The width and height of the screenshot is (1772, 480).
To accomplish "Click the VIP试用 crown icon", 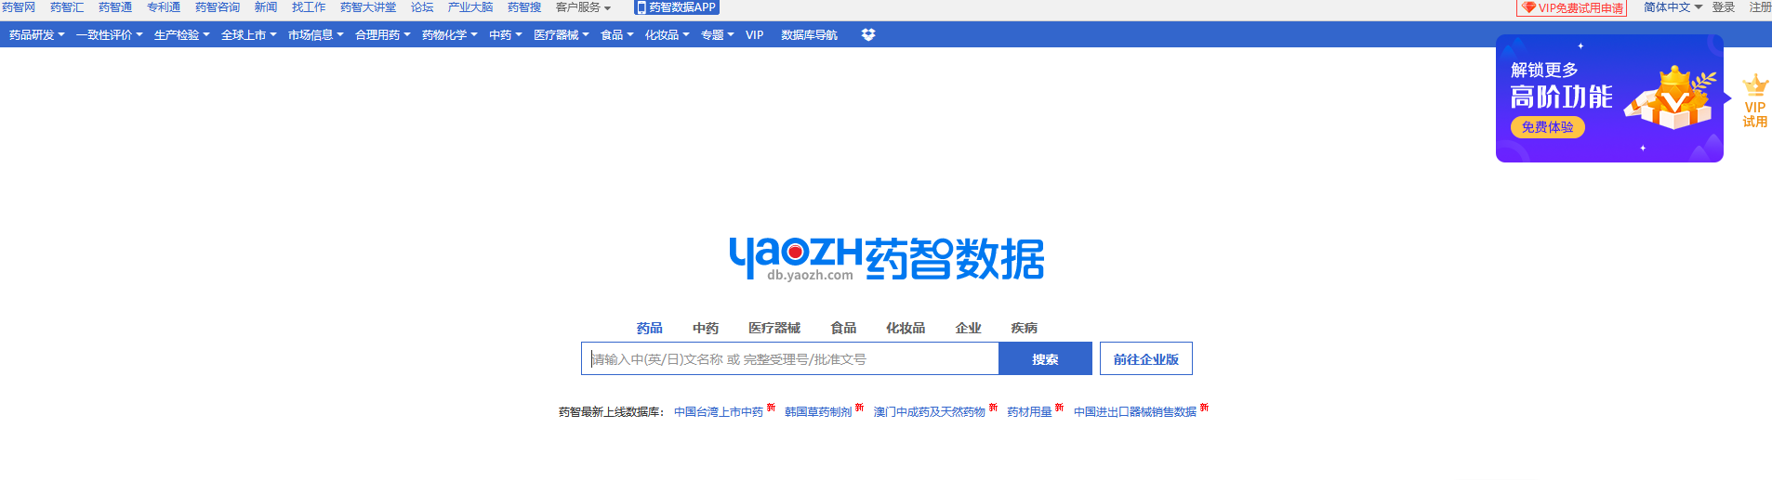I will 1754,100.
